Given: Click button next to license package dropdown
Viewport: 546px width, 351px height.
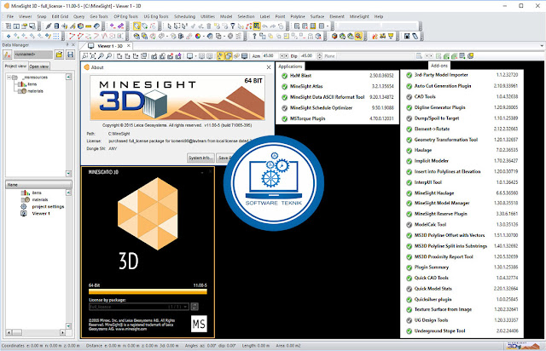Looking at the screenshot, I should point(195,307).
